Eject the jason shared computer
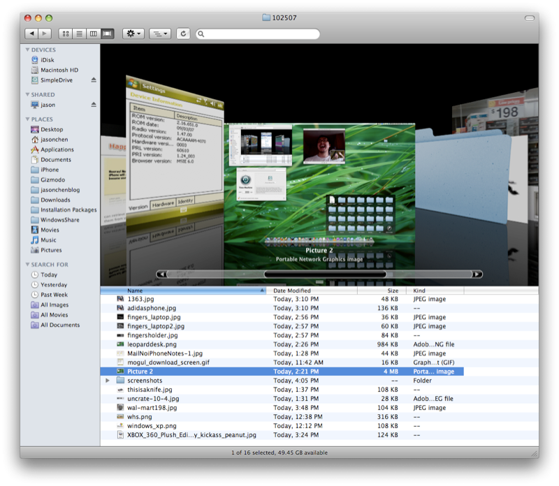Image resolution: width=559 pixels, height=486 pixels. [94, 105]
